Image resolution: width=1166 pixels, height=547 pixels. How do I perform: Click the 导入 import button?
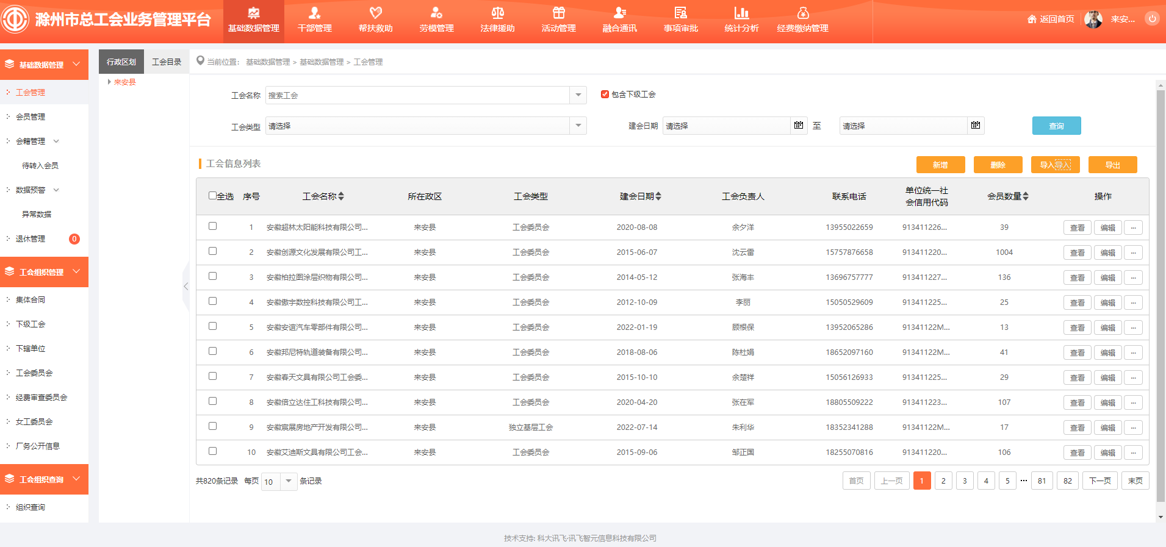(x=1055, y=165)
